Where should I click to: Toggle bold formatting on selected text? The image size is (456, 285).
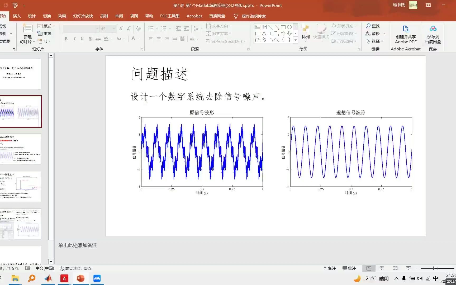(66, 39)
